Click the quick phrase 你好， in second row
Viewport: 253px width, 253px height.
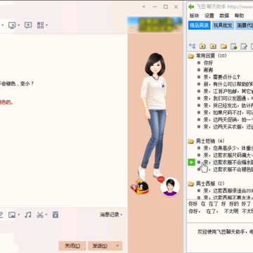195,212
